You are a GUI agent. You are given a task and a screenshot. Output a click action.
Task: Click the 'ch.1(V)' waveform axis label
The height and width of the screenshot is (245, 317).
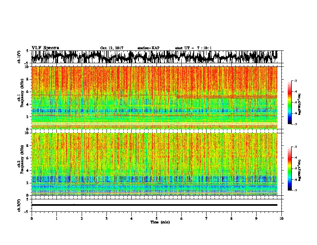(19, 57)
